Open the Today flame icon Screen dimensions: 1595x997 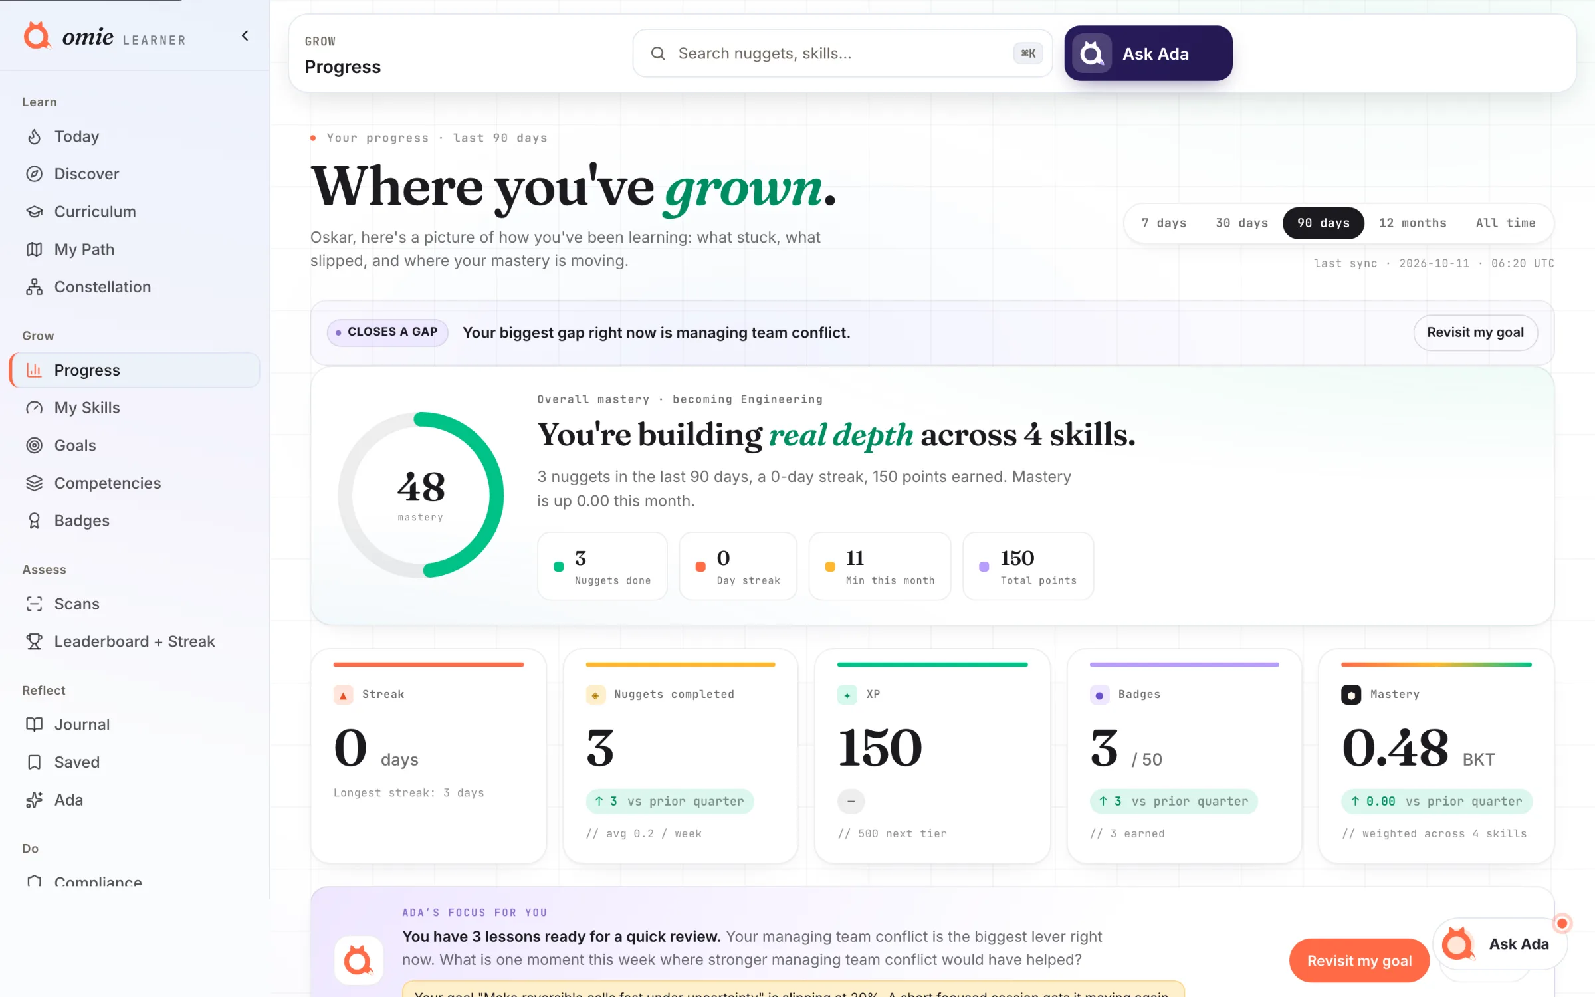(x=35, y=136)
